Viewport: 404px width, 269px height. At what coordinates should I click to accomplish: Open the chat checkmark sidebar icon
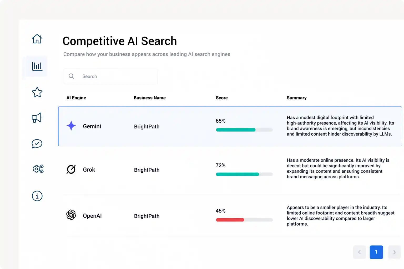[37, 144]
